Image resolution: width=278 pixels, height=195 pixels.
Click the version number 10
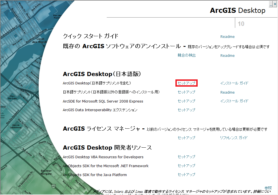click(x=241, y=24)
